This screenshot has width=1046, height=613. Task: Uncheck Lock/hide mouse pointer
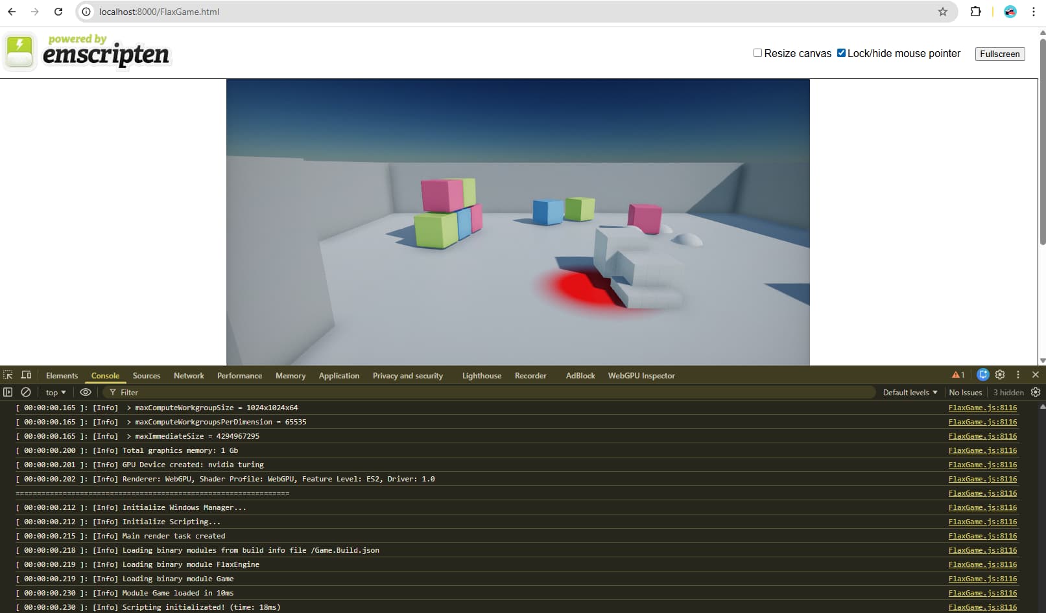(x=841, y=53)
